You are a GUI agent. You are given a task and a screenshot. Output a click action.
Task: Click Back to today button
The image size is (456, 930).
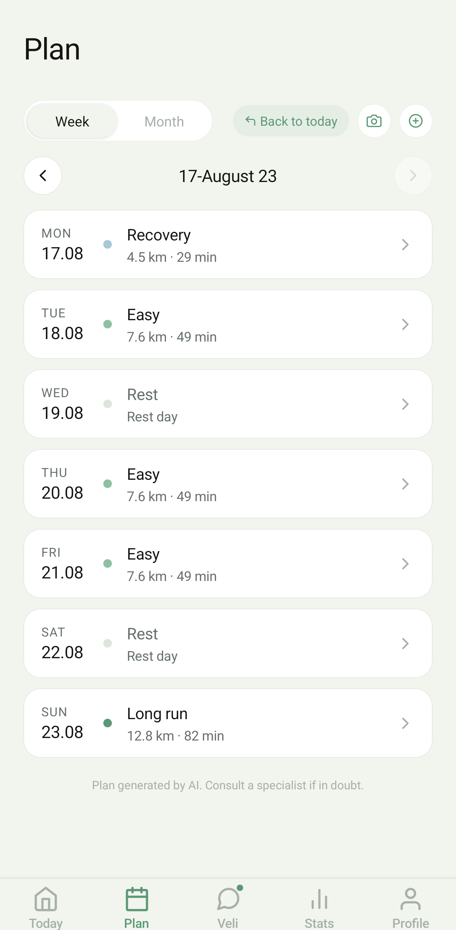coord(291,121)
